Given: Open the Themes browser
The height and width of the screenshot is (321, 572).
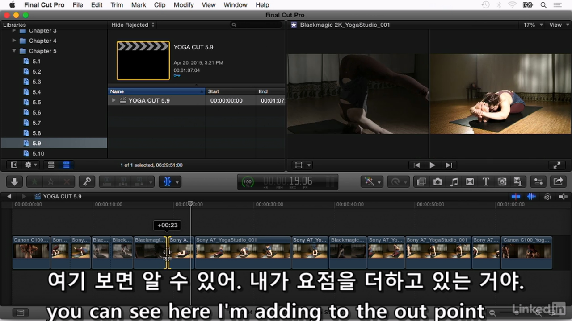Looking at the screenshot, I should [518, 181].
